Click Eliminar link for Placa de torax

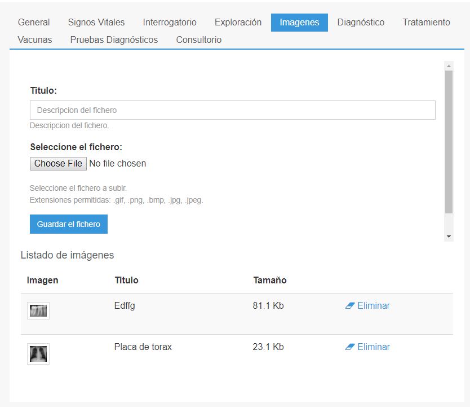(374, 347)
